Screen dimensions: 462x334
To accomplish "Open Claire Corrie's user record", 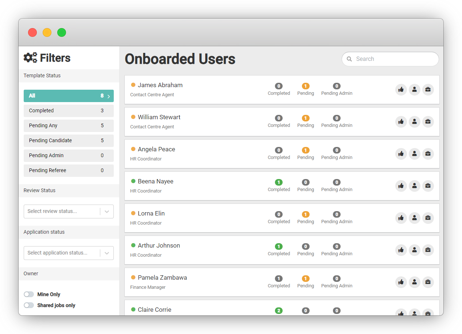I will (154, 310).
